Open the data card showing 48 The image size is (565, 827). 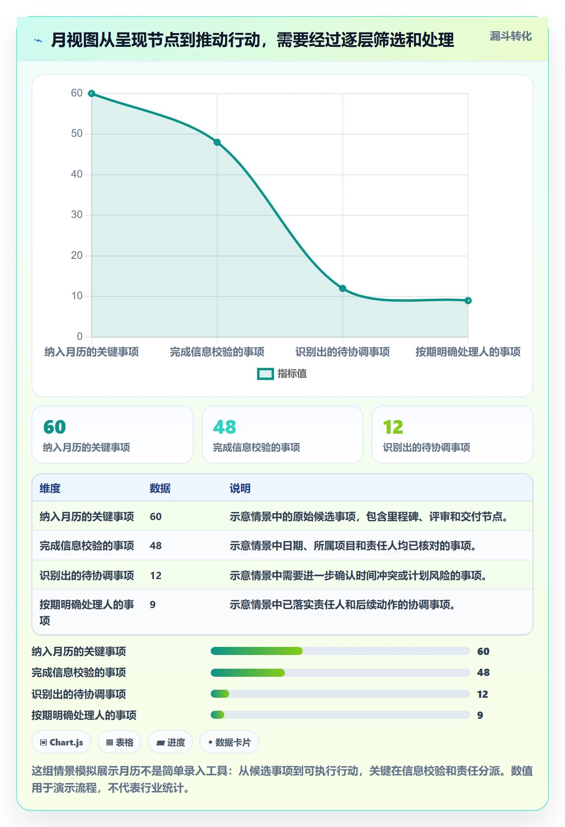282,434
